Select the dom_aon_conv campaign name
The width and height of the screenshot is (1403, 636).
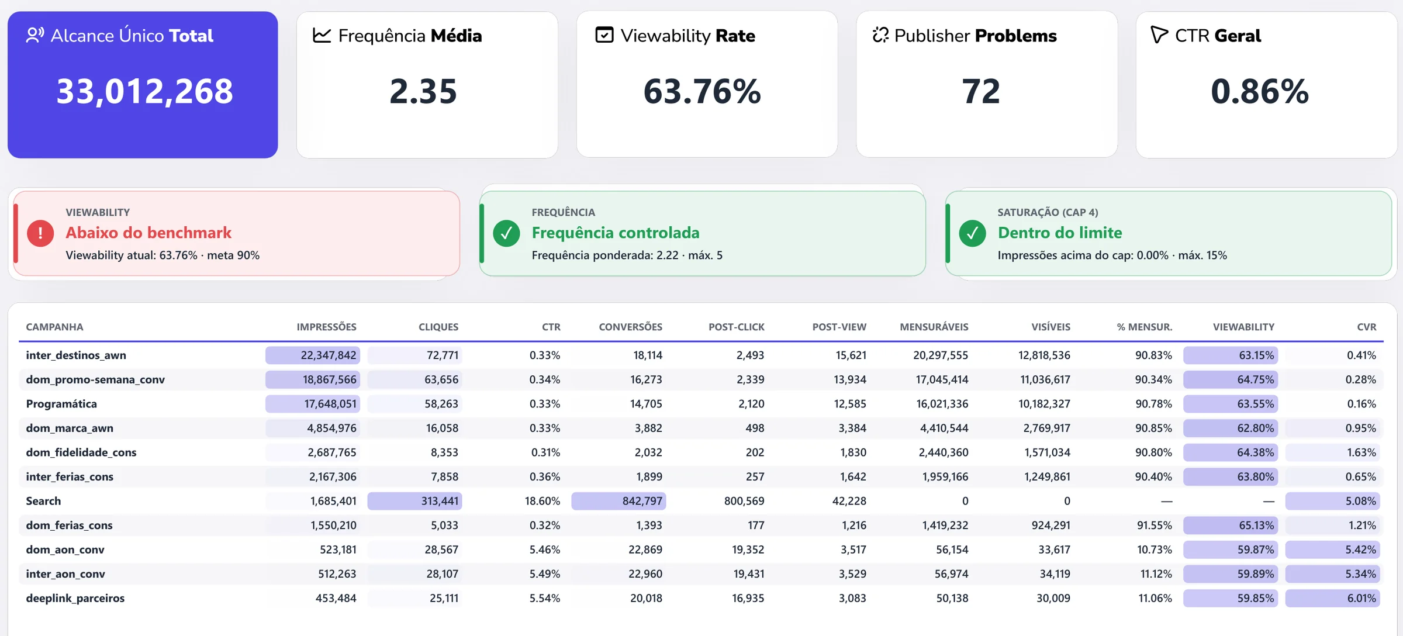[65, 549]
